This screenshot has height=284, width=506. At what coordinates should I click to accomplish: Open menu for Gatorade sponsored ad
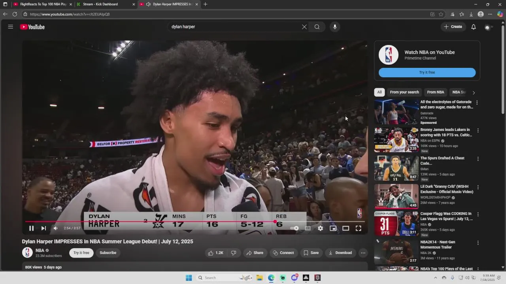477,103
